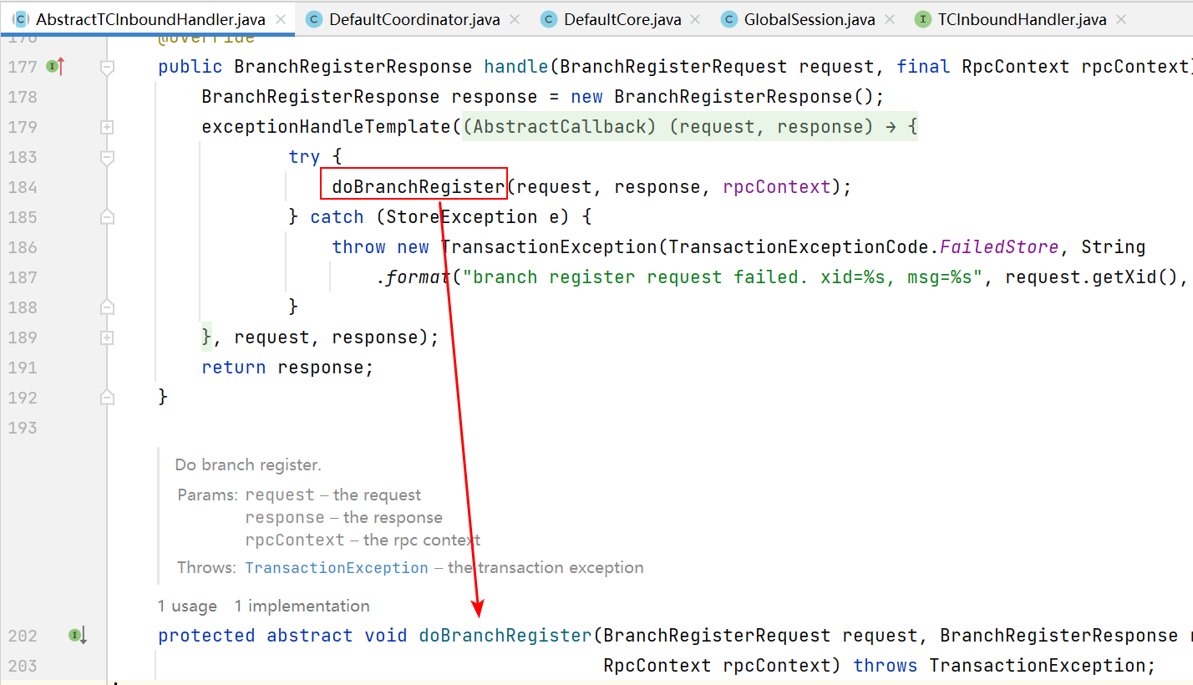This screenshot has height=685, width=1193.
Task: Click the line number 203 in the gutter
Action: [x=22, y=666]
